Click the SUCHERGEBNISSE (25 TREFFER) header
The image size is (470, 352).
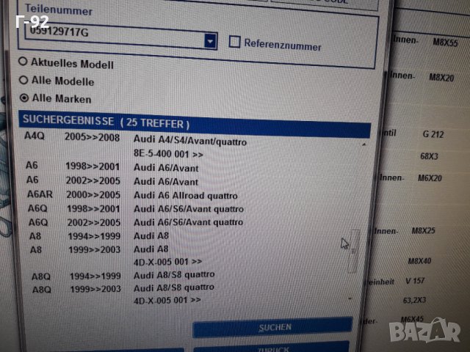pos(195,123)
